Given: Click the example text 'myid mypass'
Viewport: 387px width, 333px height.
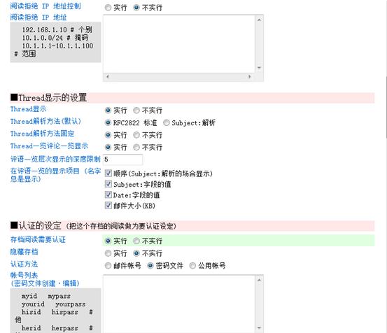Looking at the screenshot, I should point(46,296).
